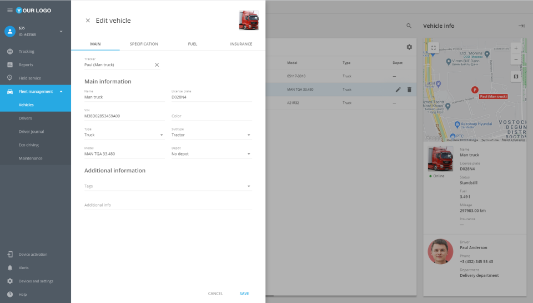
Task: Click the Depot column header
Action: pyautogui.click(x=398, y=63)
